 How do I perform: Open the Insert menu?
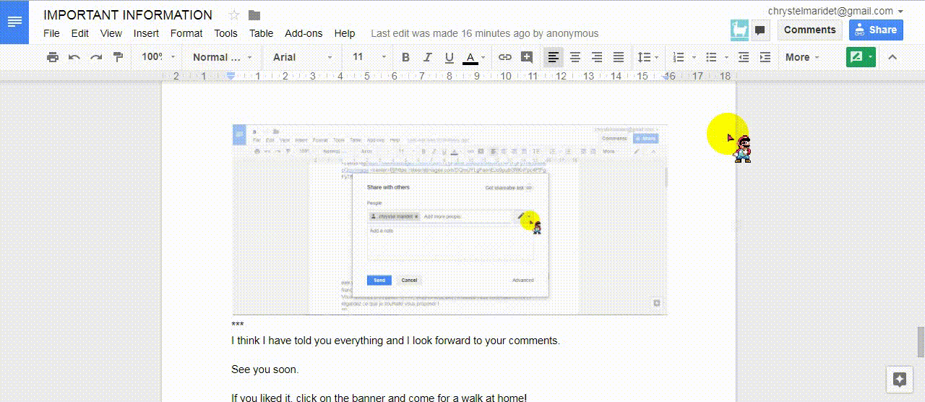146,33
